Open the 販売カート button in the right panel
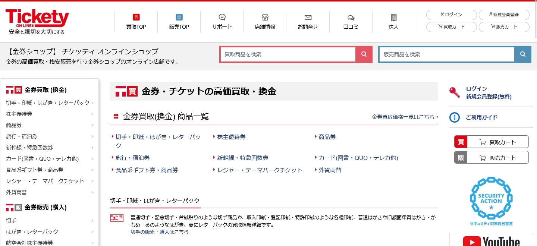 pos(491,158)
